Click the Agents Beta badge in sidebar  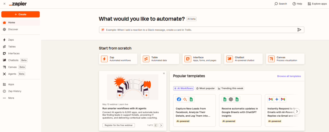coord(22,74)
